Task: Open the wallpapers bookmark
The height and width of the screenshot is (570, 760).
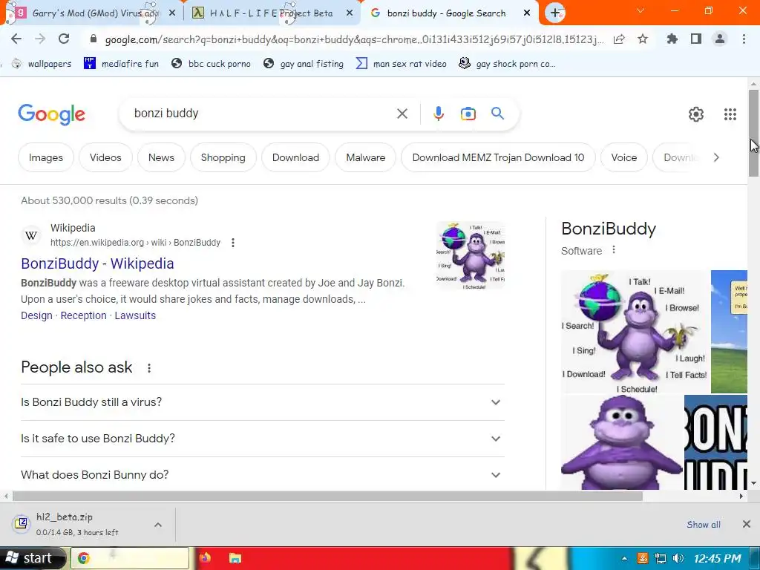Action: point(42,64)
